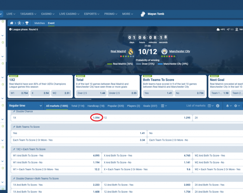
Task: Open the stadium location pin icon
Action: (237, 29)
